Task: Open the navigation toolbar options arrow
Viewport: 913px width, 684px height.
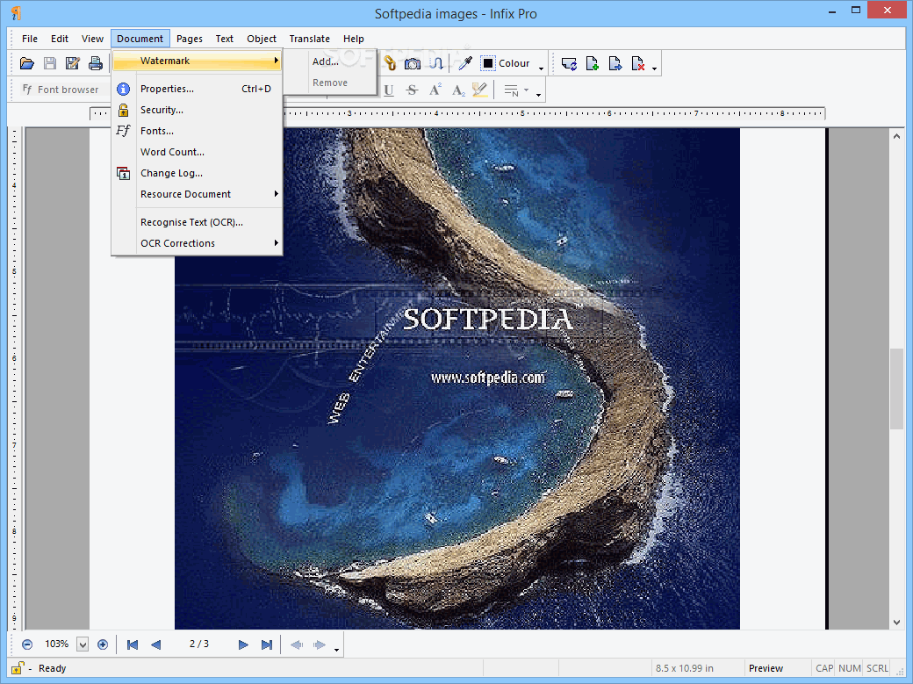Action: (x=336, y=649)
